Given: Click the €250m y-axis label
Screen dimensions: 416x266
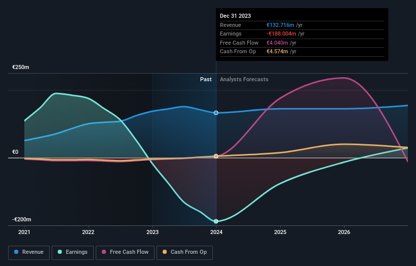Looking at the screenshot, I should (21, 67).
